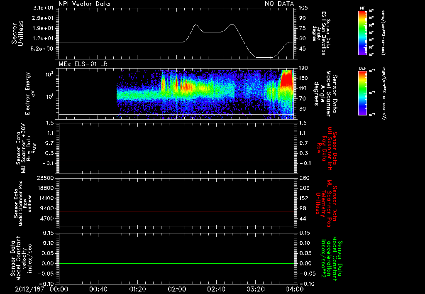
Task: Click the 'Sector Unitless' axis label
Action: (17, 33)
